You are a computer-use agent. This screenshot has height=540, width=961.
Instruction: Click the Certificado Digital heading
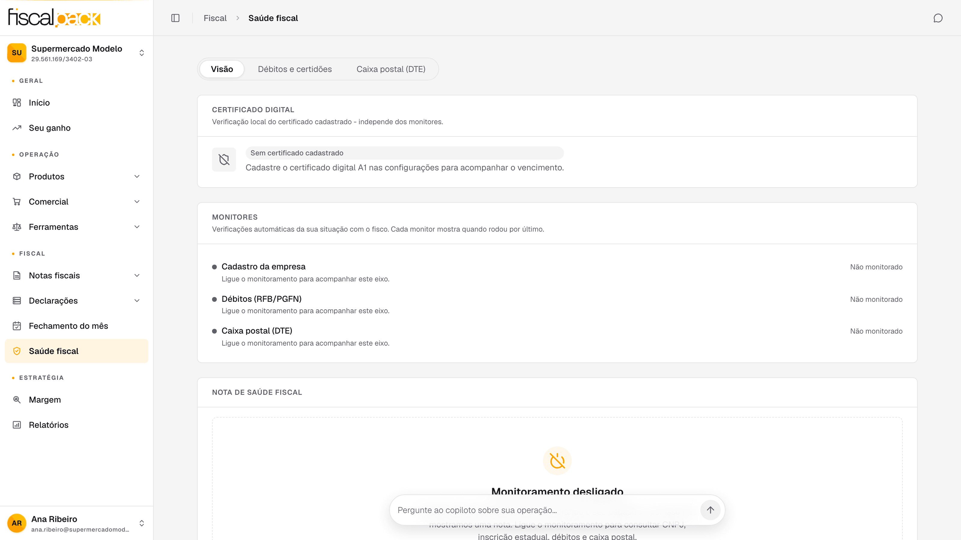tap(253, 109)
